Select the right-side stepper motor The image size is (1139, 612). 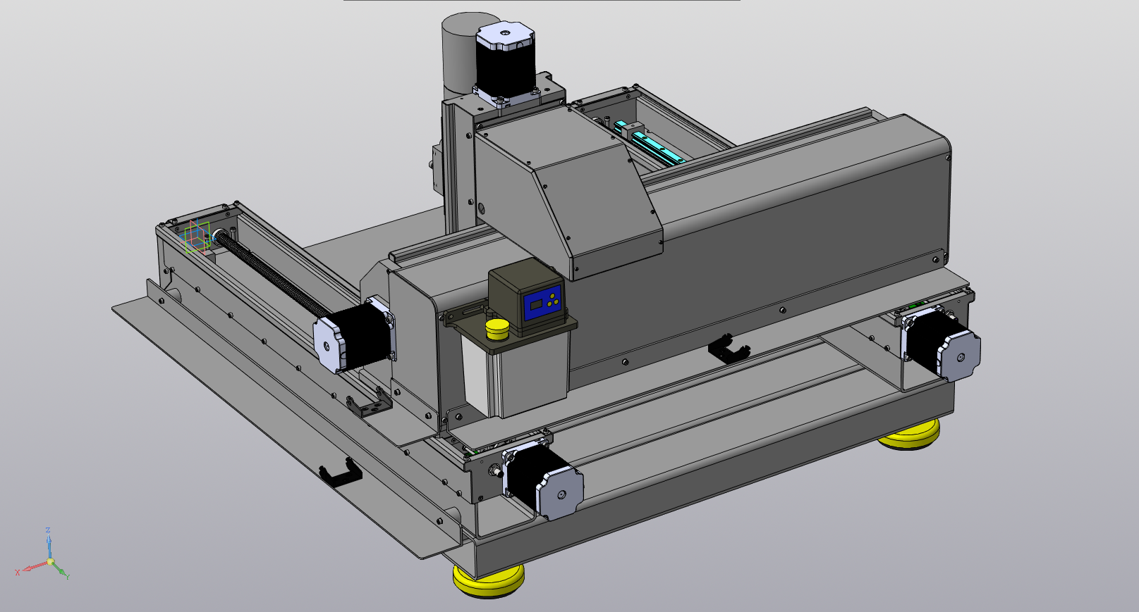point(941,344)
